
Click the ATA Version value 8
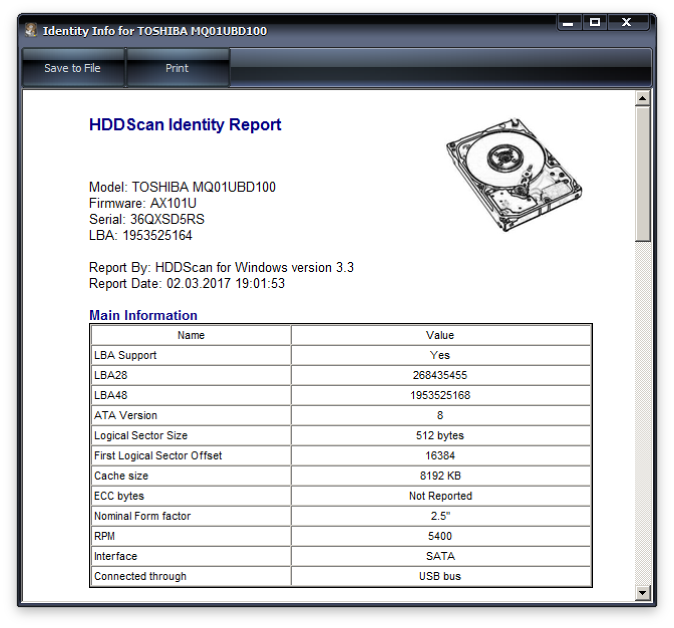(440, 415)
